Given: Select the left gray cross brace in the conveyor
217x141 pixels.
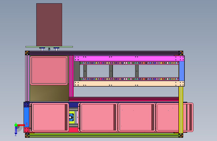Looking at the screenshot, I should [x=85, y=71].
